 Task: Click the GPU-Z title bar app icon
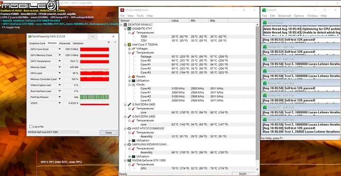click(x=30, y=36)
